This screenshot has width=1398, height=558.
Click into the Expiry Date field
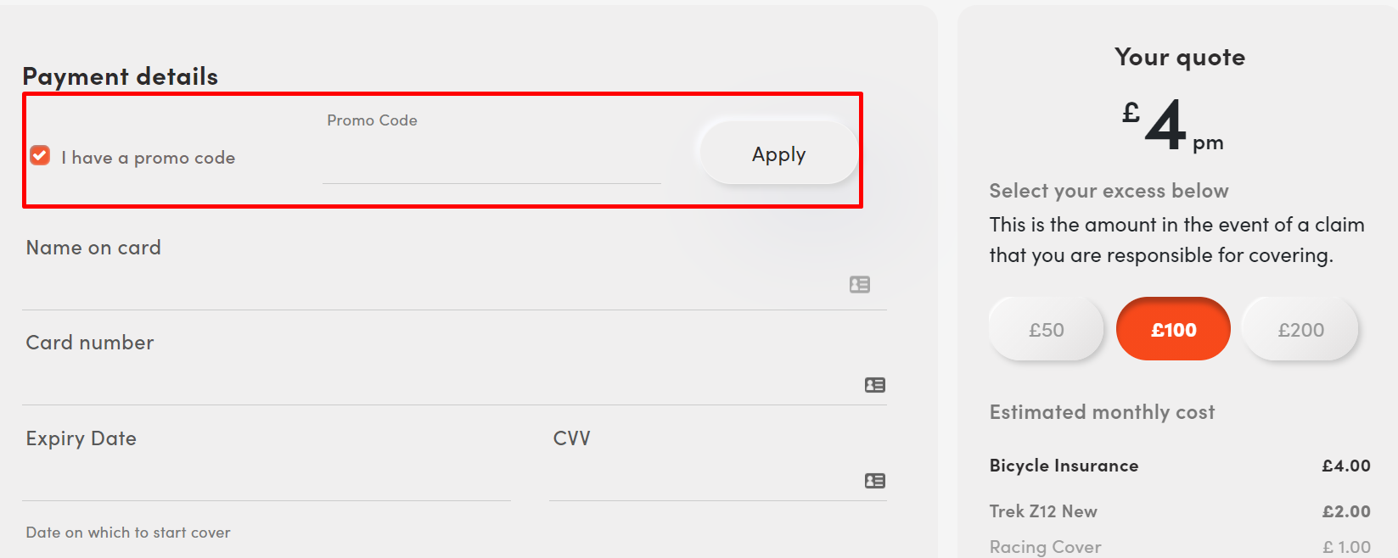(266, 478)
